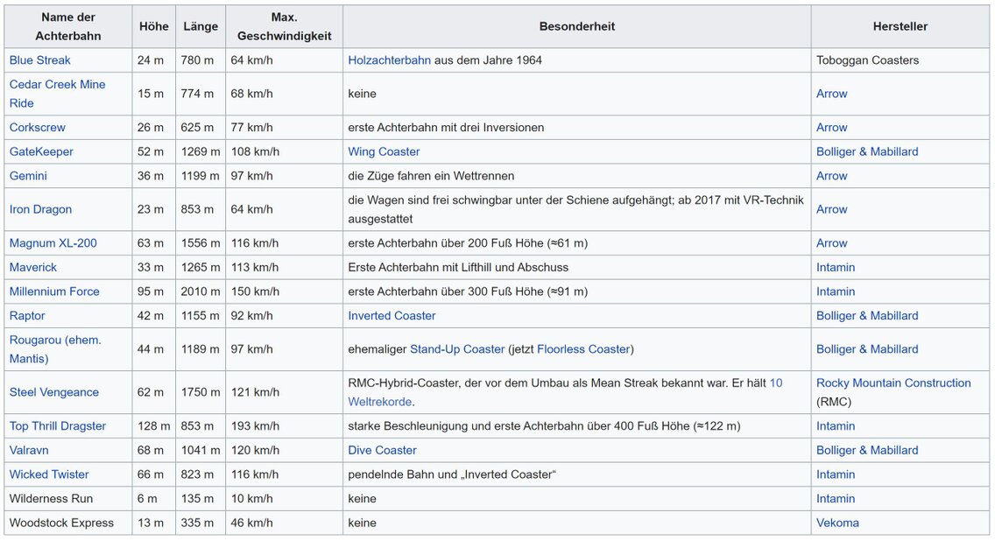Image resolution: width=995 pixels, height=541 pixels.
Task: Select 'pendelnde Bahn und Inverted Coaster' text
Action: (452, 474)
